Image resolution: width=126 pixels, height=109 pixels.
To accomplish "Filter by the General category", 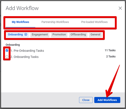I will [x=95, y=35].
